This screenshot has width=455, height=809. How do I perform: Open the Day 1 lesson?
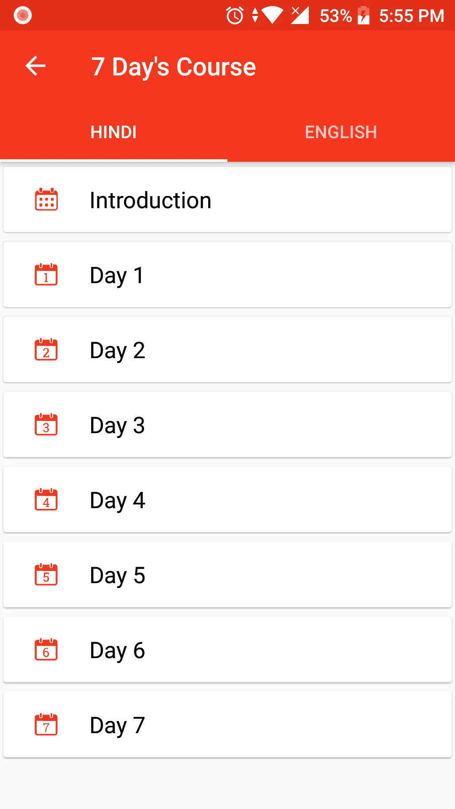227,275
